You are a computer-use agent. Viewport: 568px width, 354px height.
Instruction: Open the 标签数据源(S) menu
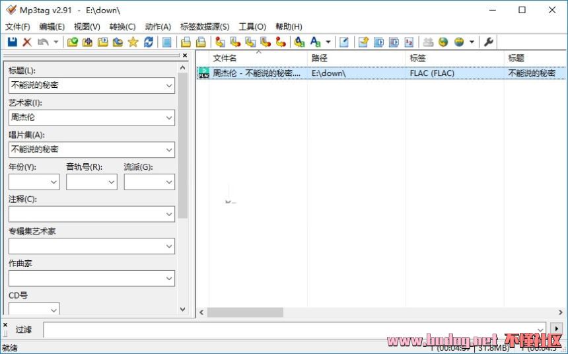205,26
